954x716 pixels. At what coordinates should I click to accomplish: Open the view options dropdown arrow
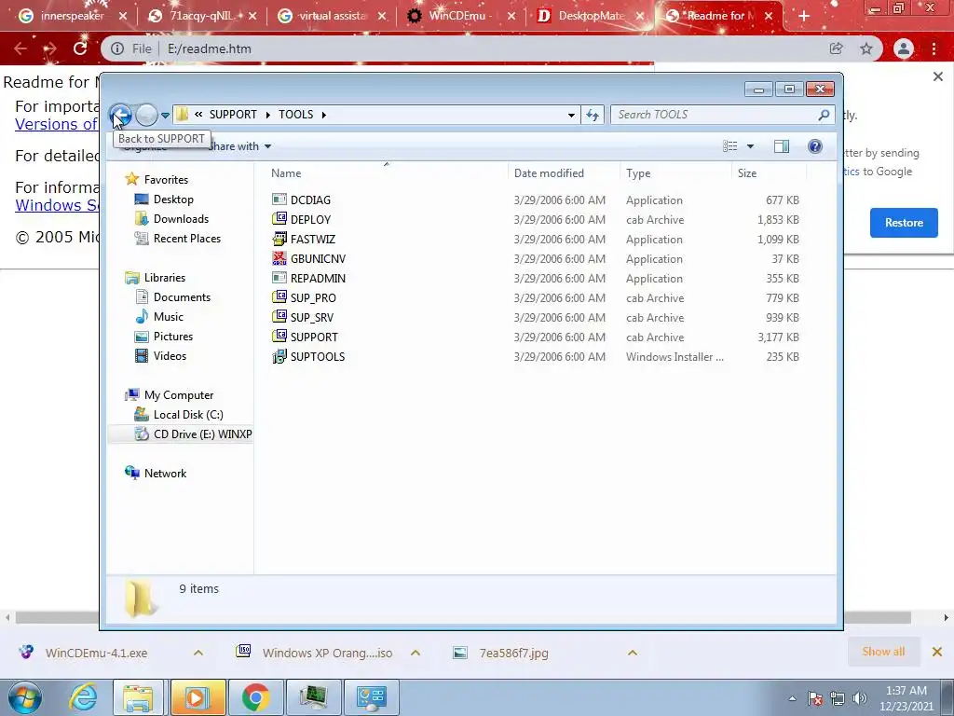coord(750,146)
